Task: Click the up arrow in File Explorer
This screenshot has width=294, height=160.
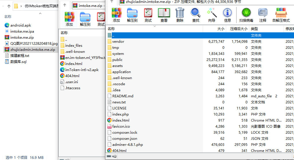Action: coord(9,6)
